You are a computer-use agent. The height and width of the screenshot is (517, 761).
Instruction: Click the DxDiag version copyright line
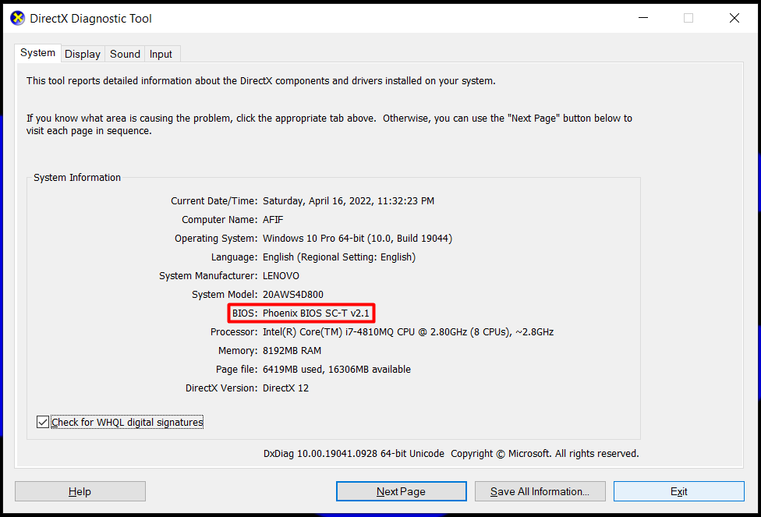451,454
